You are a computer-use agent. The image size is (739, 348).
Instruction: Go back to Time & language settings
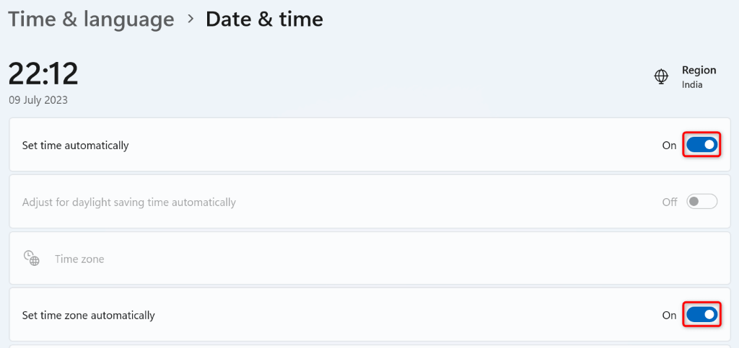pyautogui.click(x=92, y=19)
